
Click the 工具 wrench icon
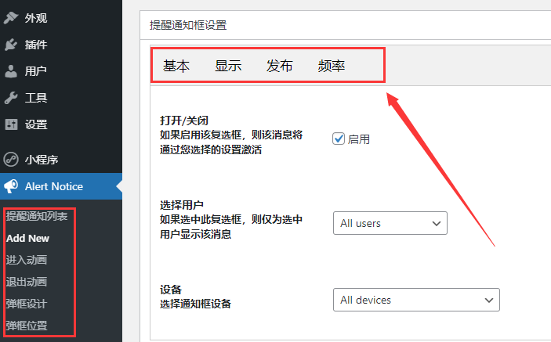tap(10, 98)
